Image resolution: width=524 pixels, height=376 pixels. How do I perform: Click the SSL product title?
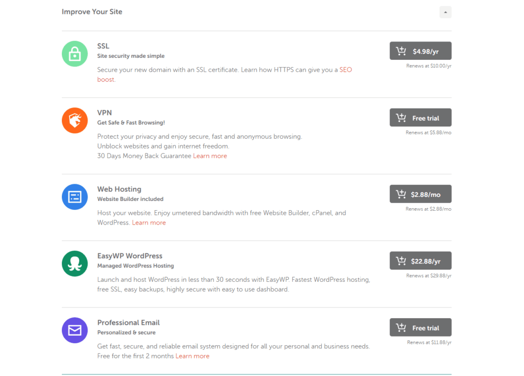click(103, 46)
